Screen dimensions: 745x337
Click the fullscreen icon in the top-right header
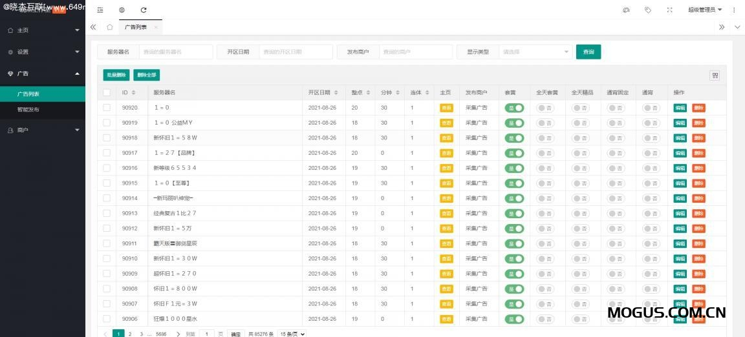point(669,10)
